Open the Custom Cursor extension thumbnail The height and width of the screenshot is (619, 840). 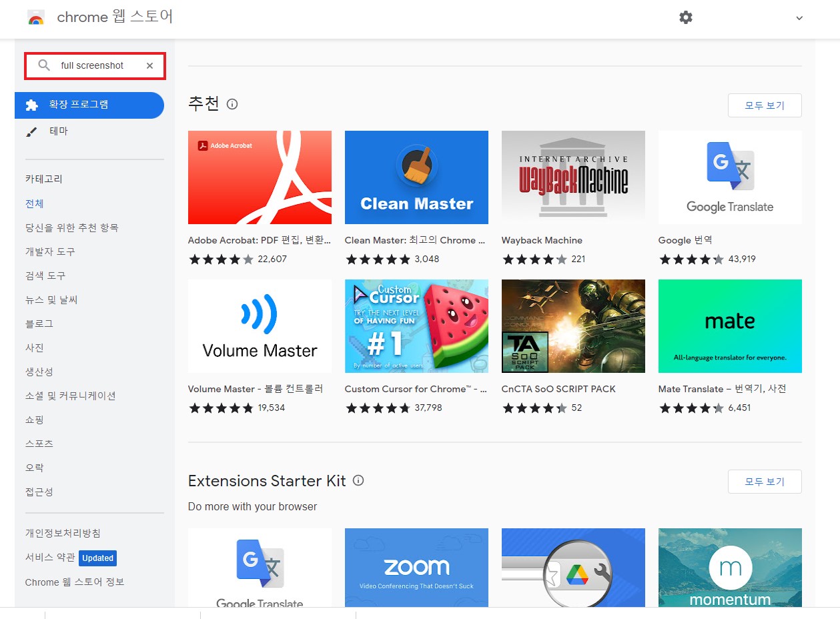[x=416, y=326]
